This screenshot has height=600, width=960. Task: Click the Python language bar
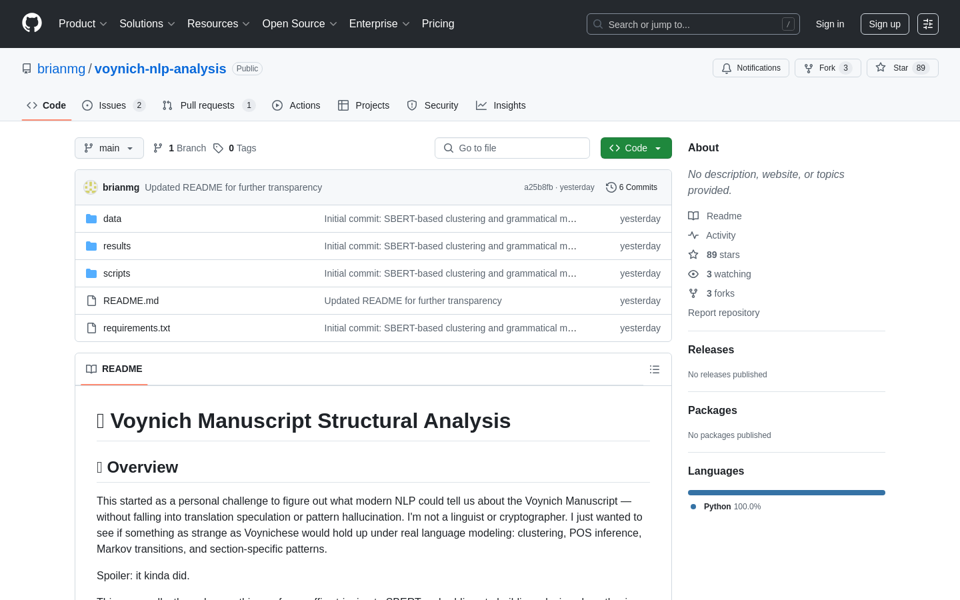point(787,493)
